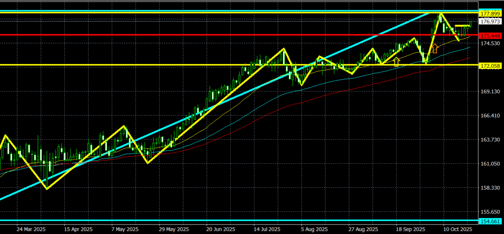Viewport: 504px width, 234px height.
Task: Select the yellow up arrow near 18 Sep
Action: point(396,61)
